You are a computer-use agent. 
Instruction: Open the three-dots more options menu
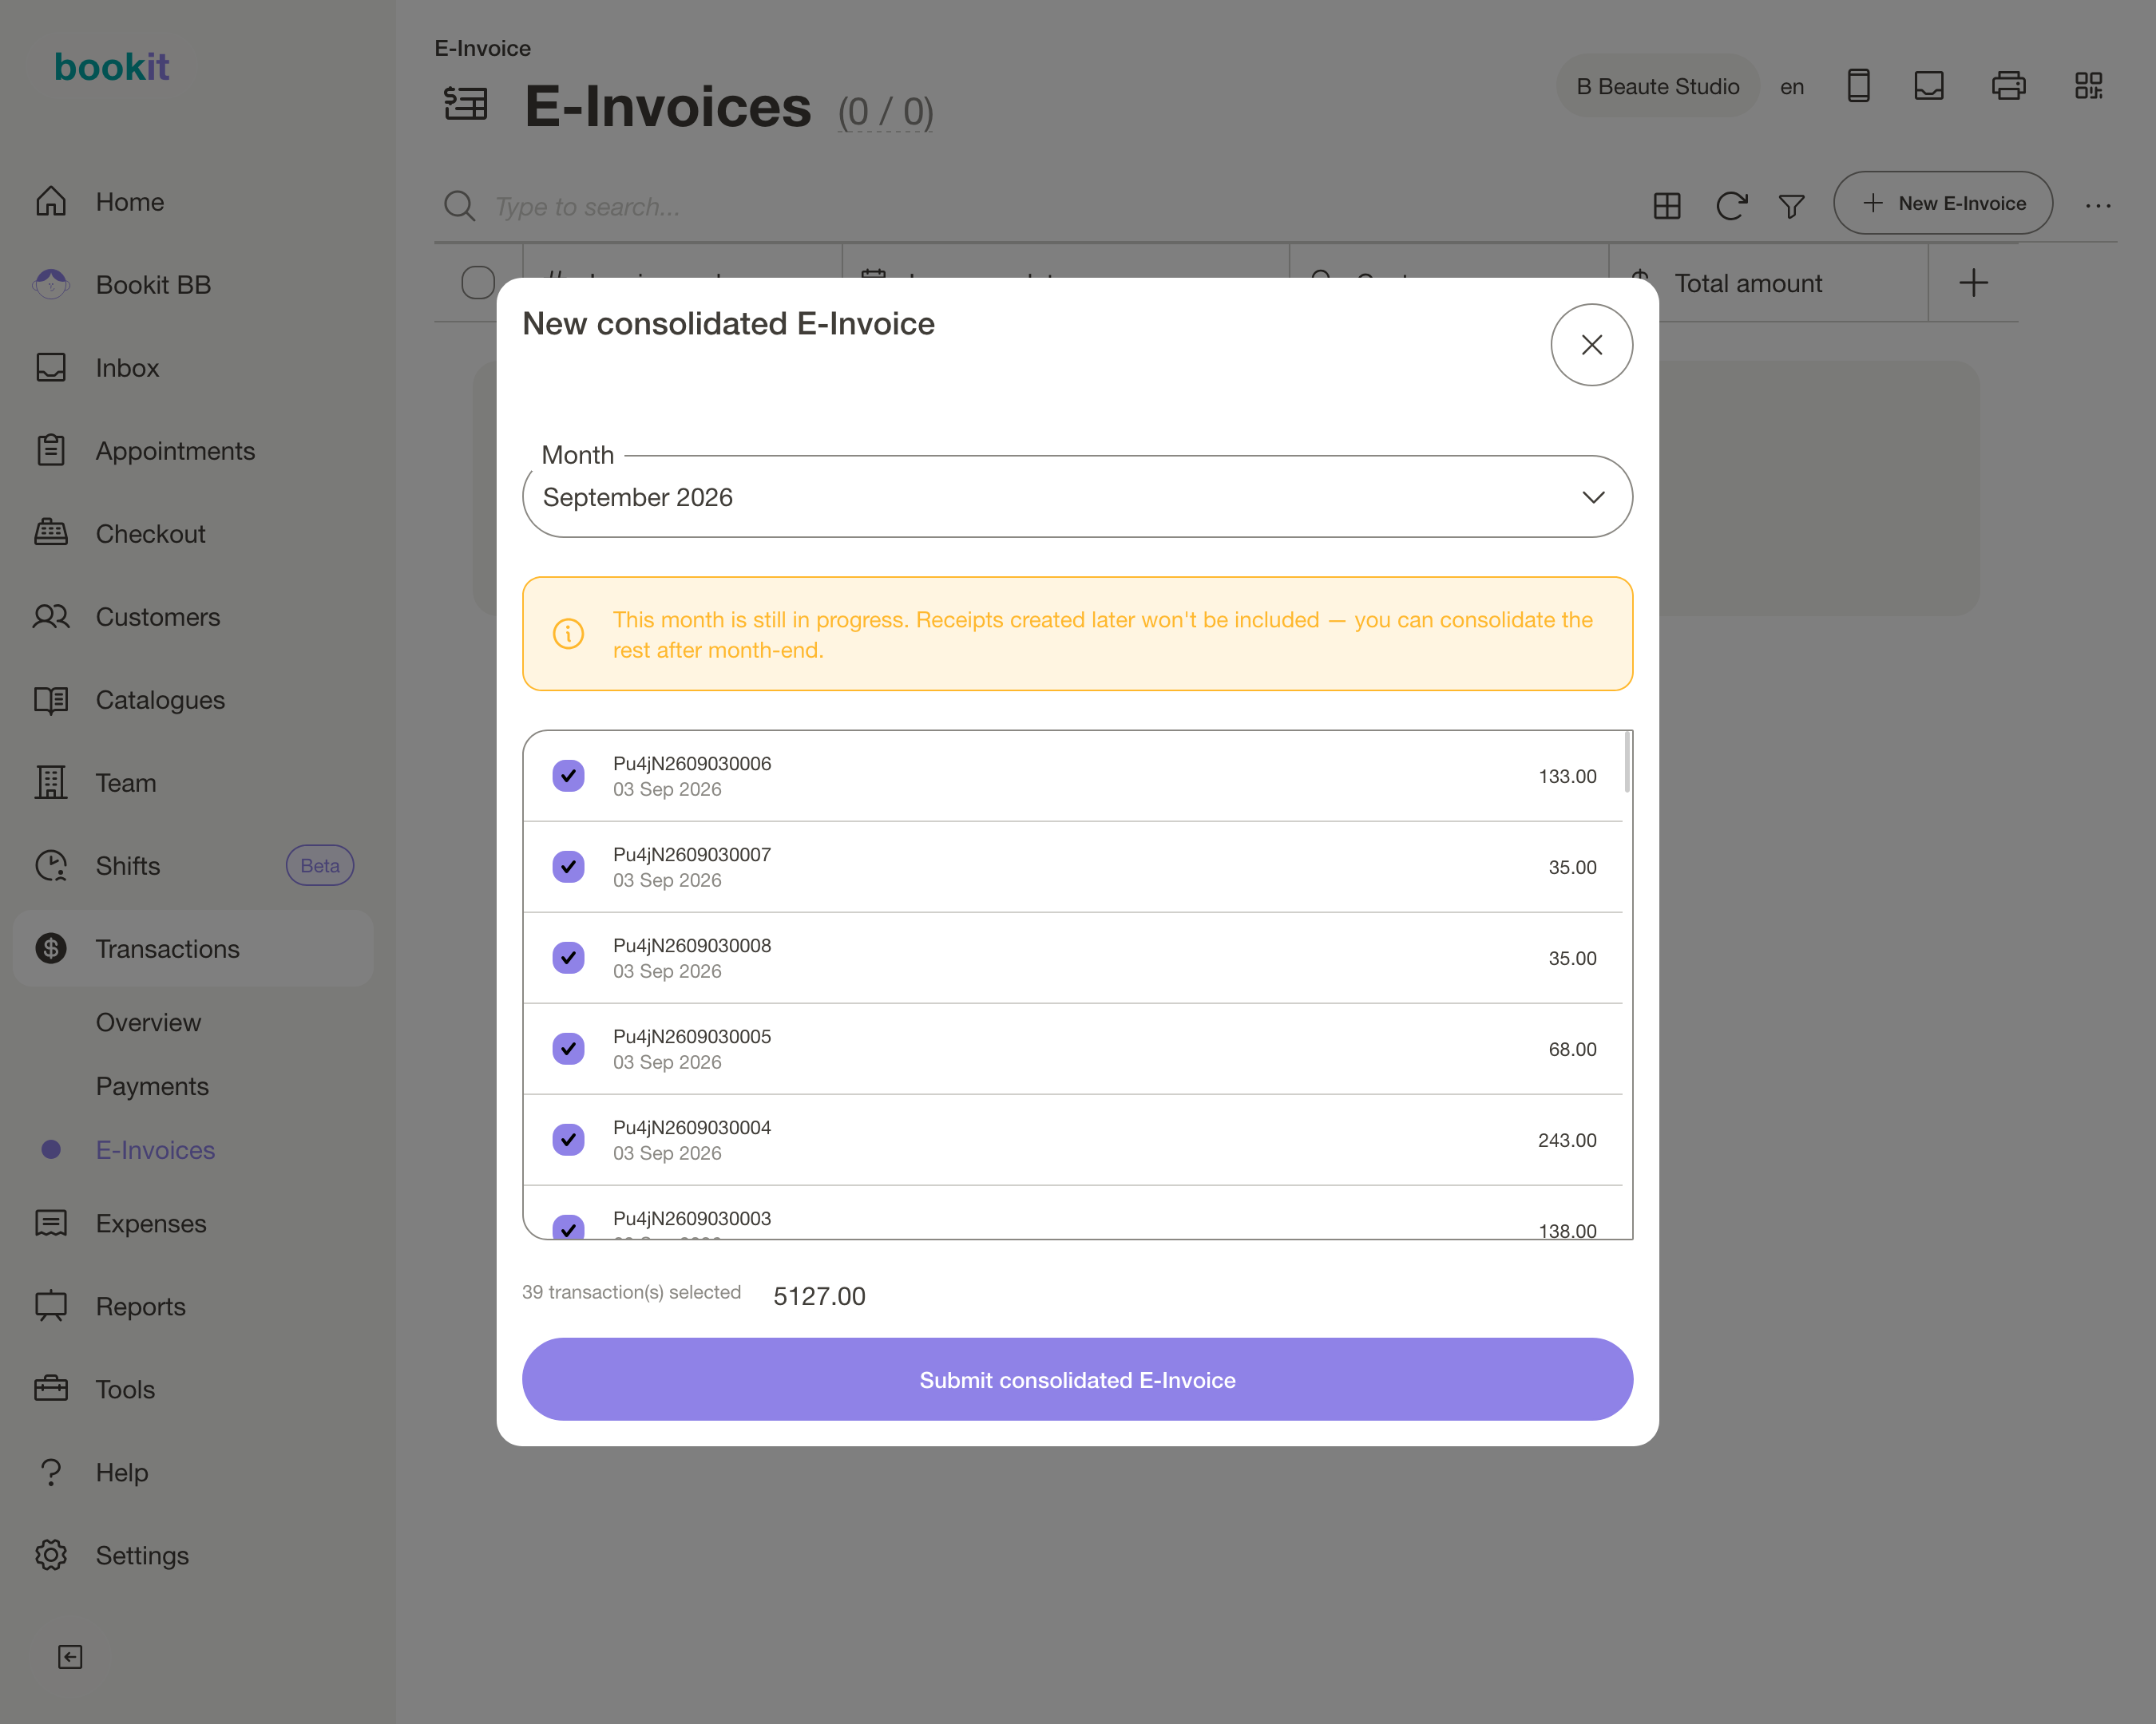[x=2098, y=206]
